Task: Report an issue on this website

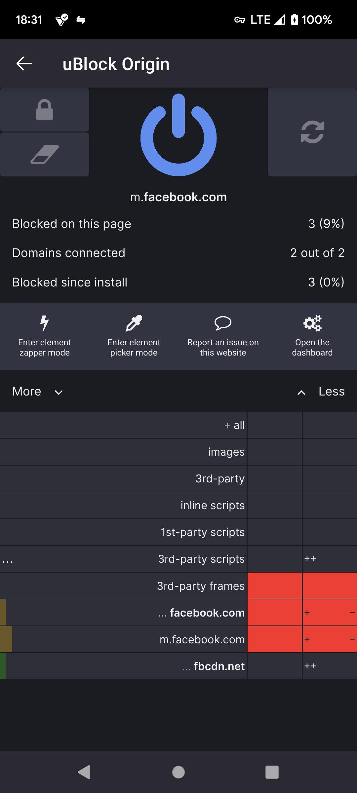Action: [x=223, y=336]
